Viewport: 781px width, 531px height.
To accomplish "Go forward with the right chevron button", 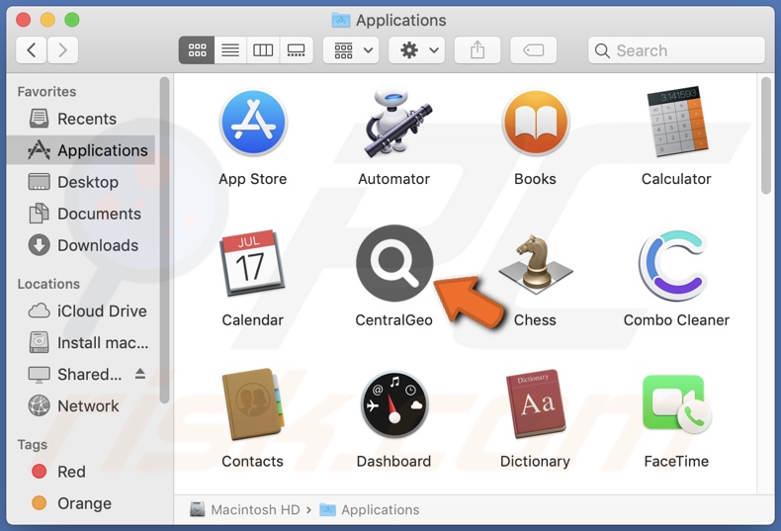I will click(62, 49).
